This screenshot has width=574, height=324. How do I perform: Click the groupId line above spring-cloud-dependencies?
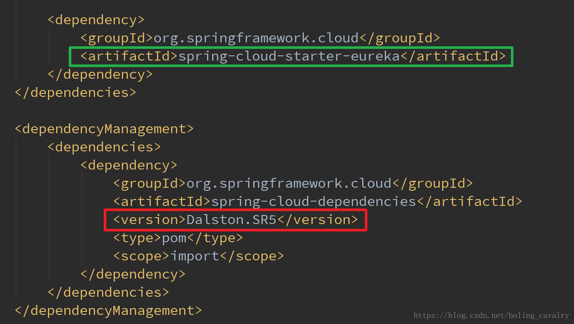coord(293,183)
